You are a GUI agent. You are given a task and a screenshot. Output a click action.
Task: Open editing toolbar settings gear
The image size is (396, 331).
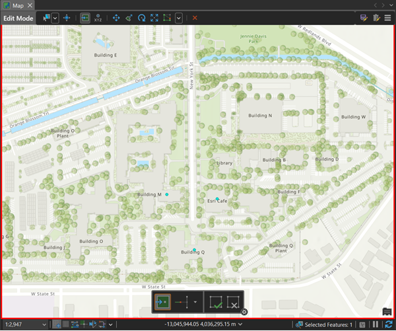pyautogui.click(x=244, y=312)
